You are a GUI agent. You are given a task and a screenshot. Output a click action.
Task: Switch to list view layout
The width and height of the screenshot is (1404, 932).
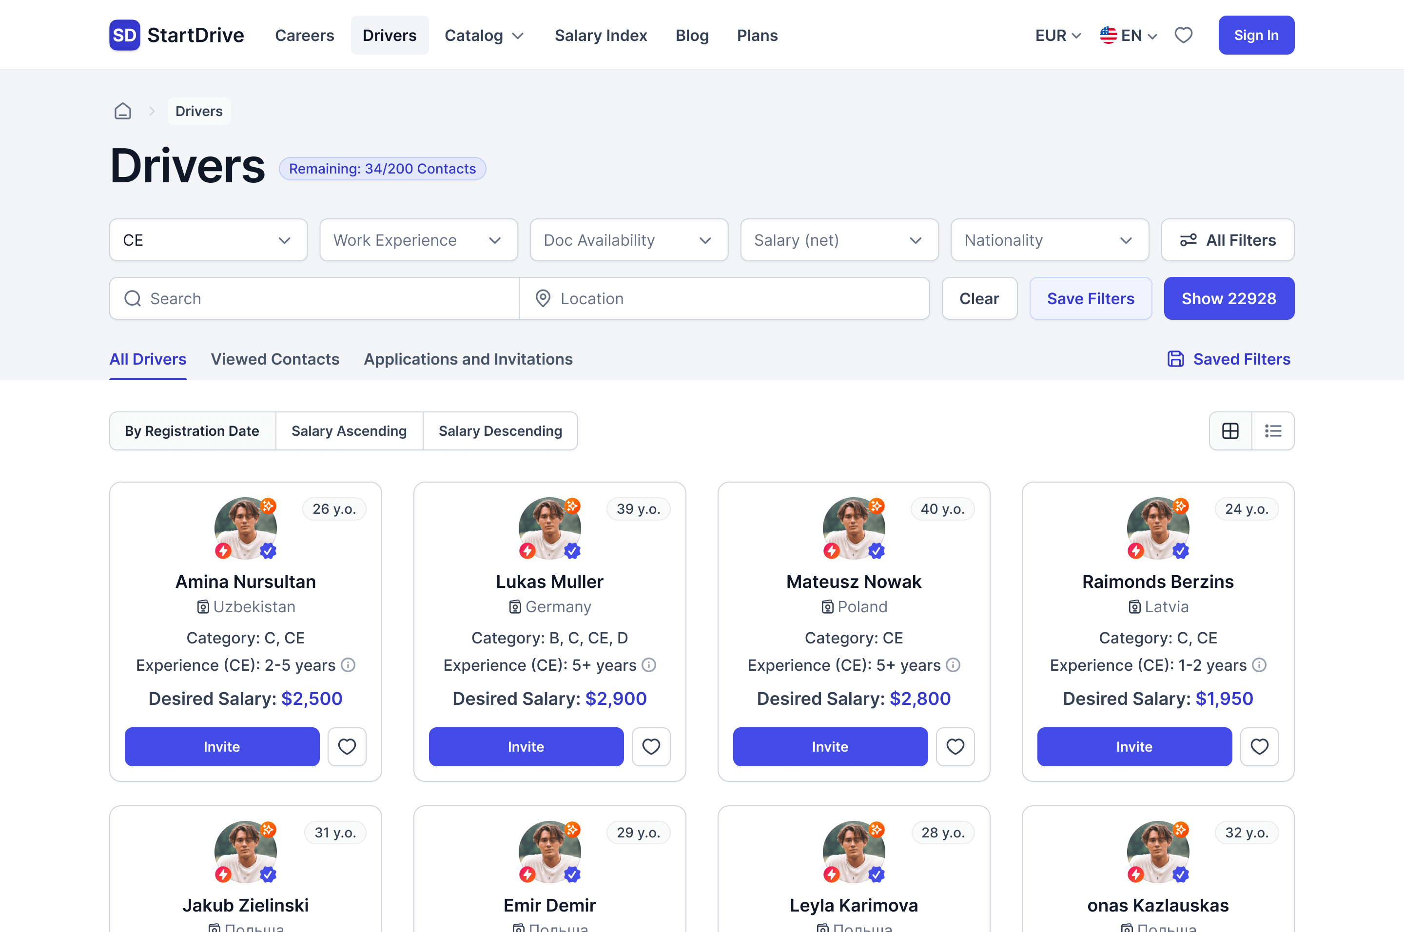[x=1273, y=431]
